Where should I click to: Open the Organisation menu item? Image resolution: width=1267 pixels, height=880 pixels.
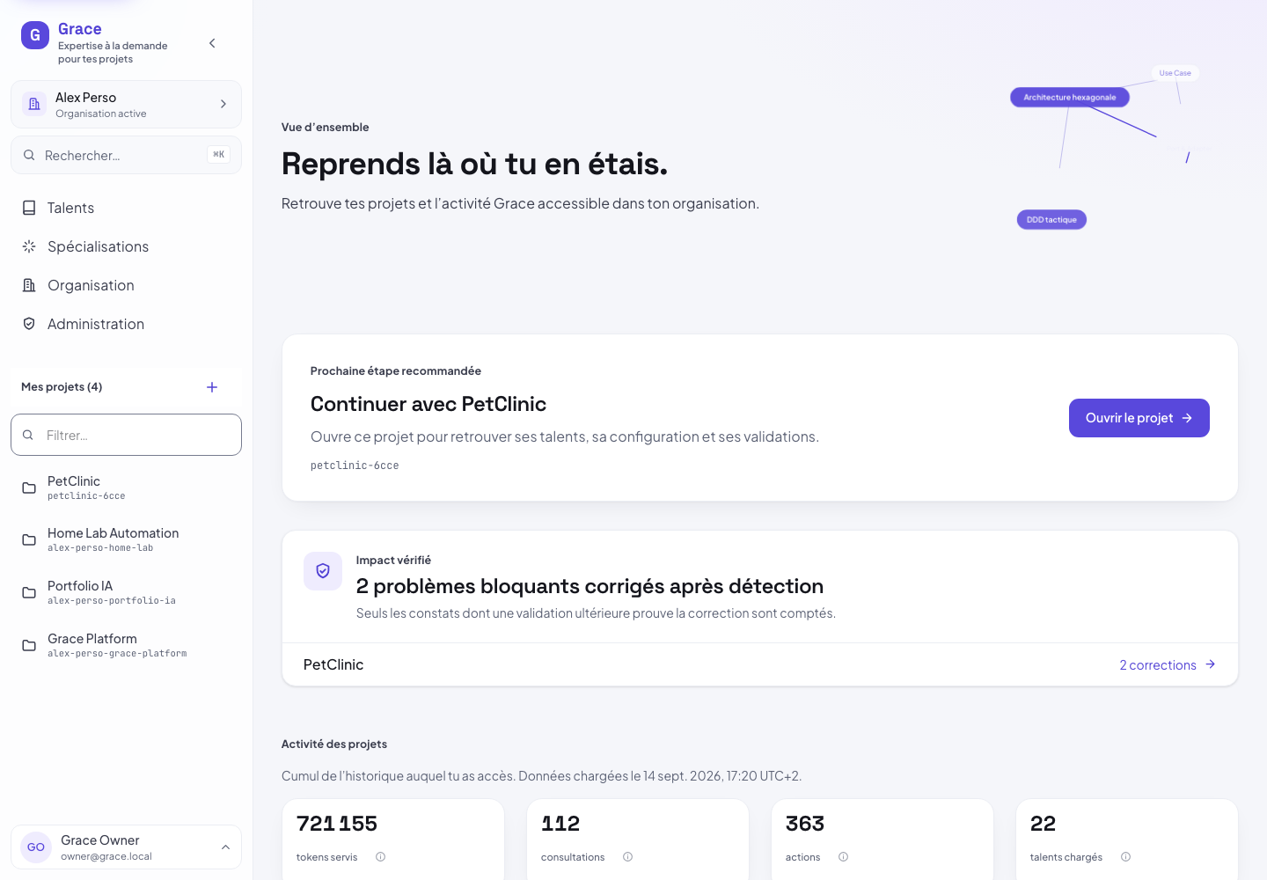[x=126, y=285]
